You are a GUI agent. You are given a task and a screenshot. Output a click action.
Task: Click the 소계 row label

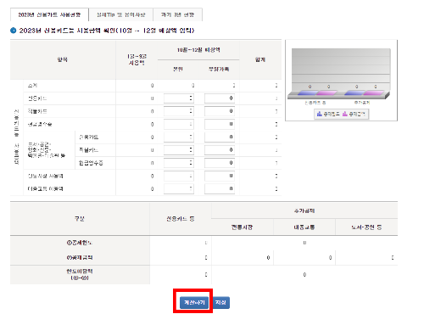click(x=32, y=85)
